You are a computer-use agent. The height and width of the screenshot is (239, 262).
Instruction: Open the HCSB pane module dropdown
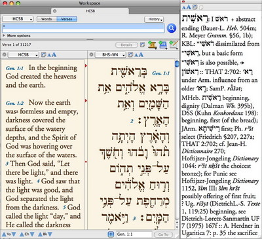(24, 55)
